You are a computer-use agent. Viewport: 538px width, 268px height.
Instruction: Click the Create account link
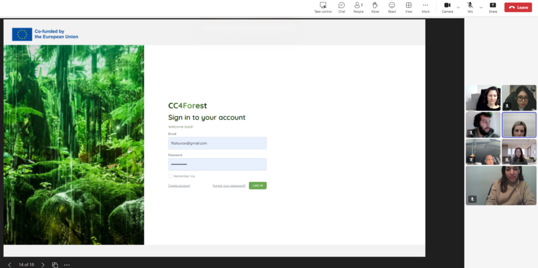tap(179, 185)
